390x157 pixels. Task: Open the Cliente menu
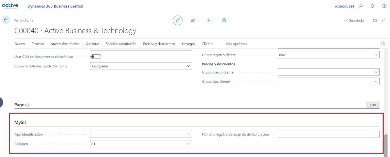click(207, 44)
